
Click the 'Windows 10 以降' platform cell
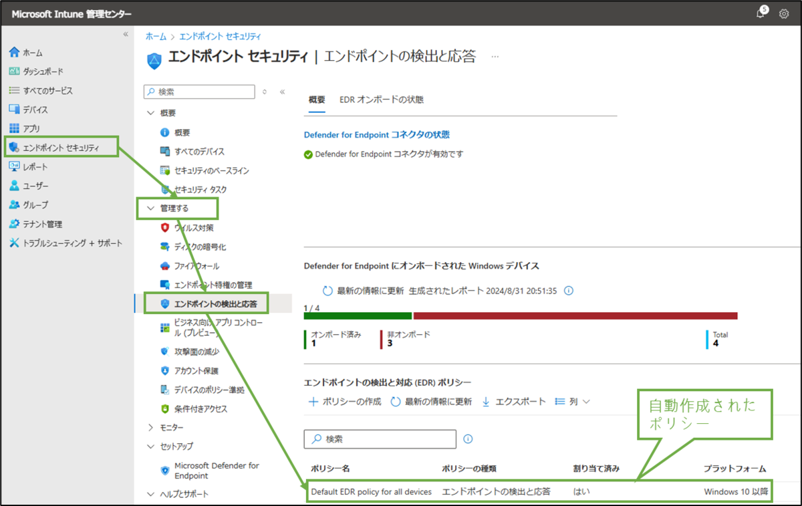tap(736, 491)
